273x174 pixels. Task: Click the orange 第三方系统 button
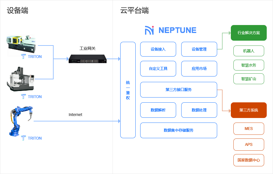pos(249,110)
